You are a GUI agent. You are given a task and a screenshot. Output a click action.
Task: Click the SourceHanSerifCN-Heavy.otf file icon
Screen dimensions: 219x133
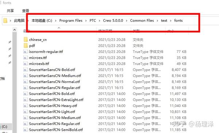tap(25, 106)
